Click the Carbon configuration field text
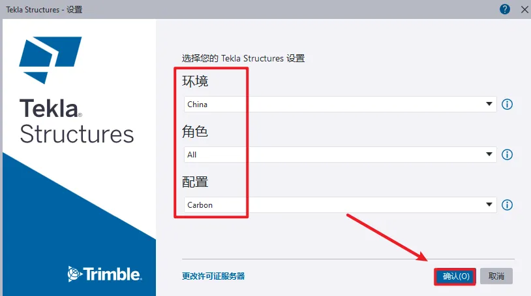 200,205
